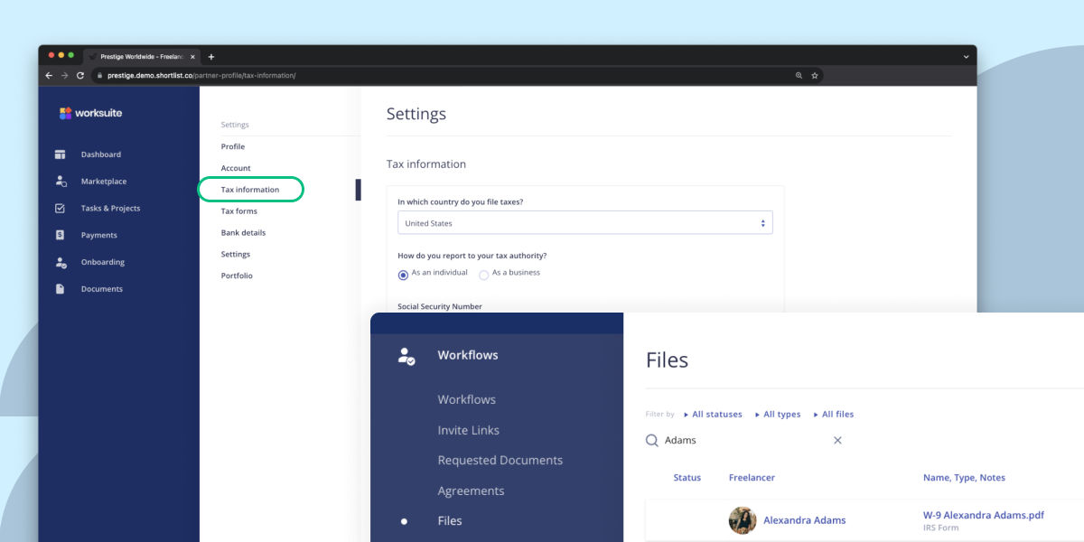The height and width of the screenshot is (542, 1084).
Task: Clear the Adams search with X icon
Action: coord(837,441)
